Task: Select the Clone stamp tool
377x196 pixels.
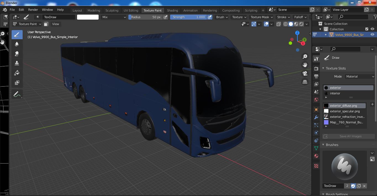Action: coord(17,63)
